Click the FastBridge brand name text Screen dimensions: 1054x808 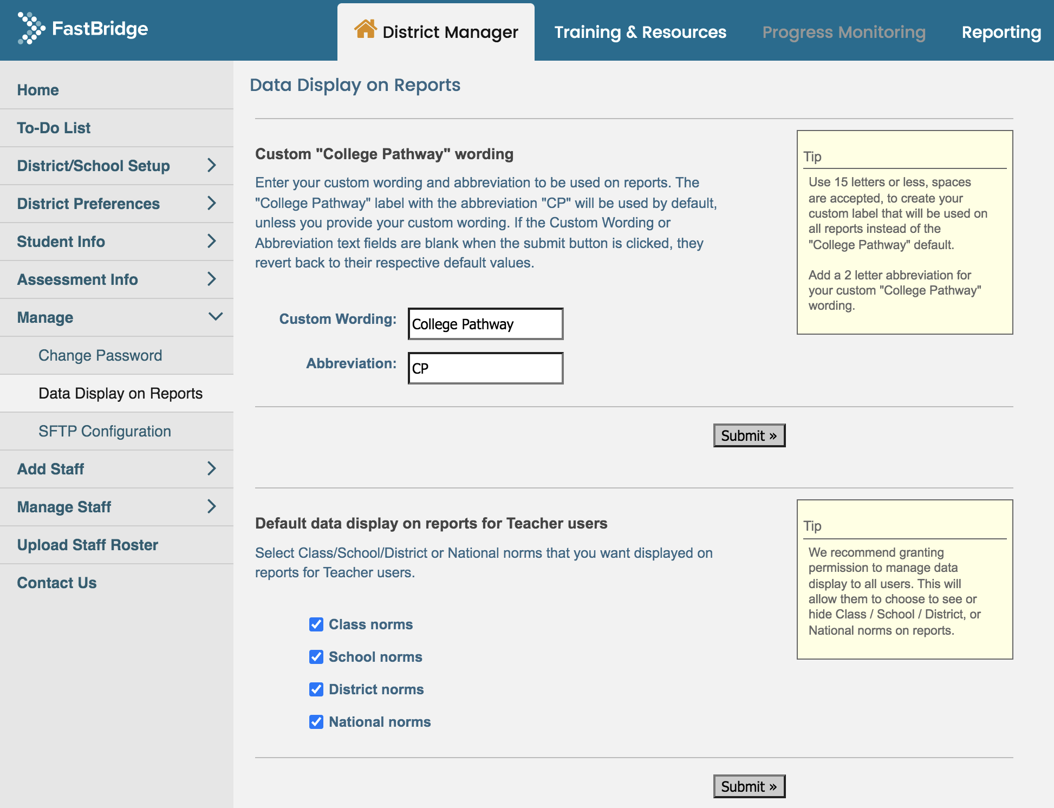100,28
